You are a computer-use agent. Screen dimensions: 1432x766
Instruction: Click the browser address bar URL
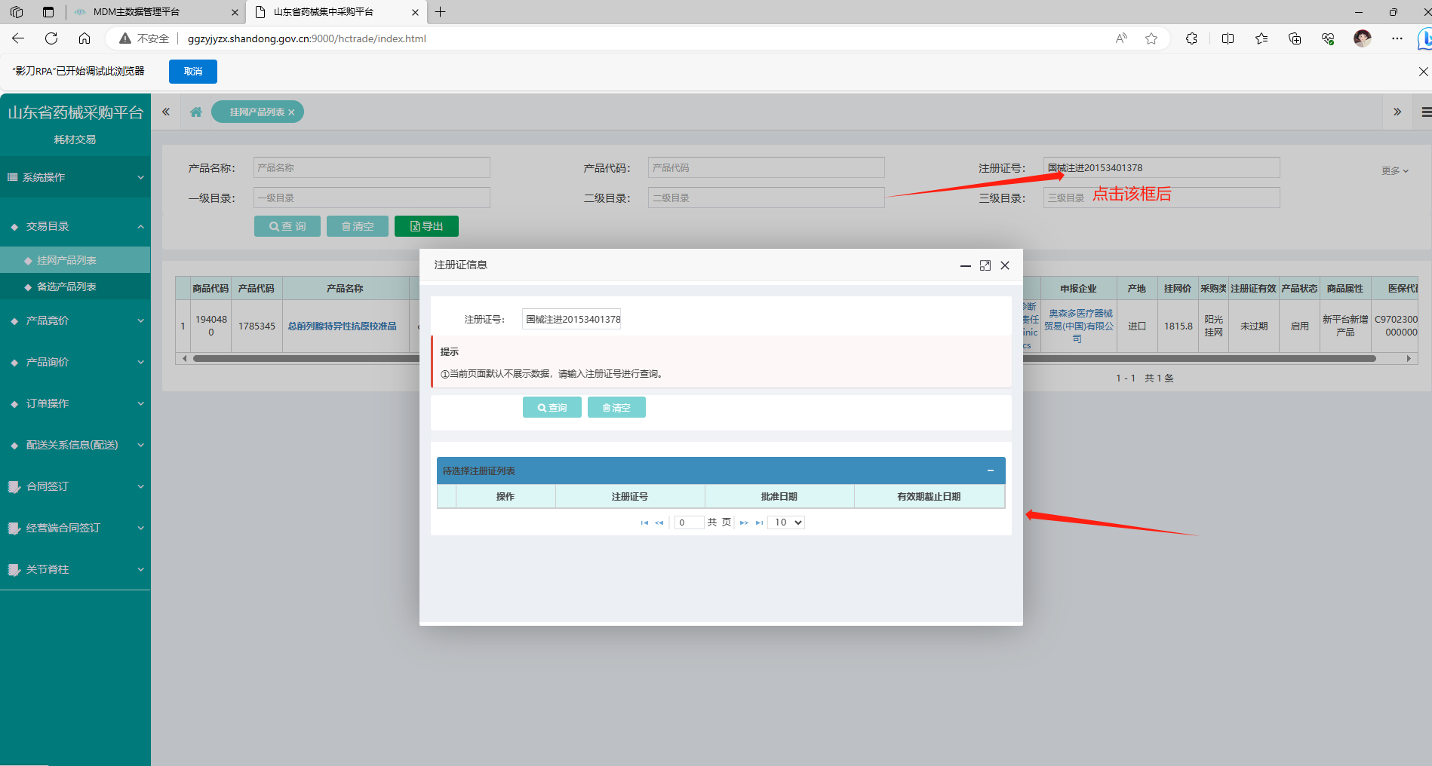306,38
